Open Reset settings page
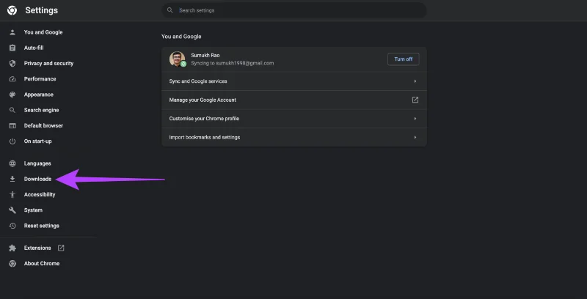 point(42,226)
